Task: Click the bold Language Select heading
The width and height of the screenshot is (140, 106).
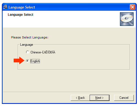Action: point(21,15)
